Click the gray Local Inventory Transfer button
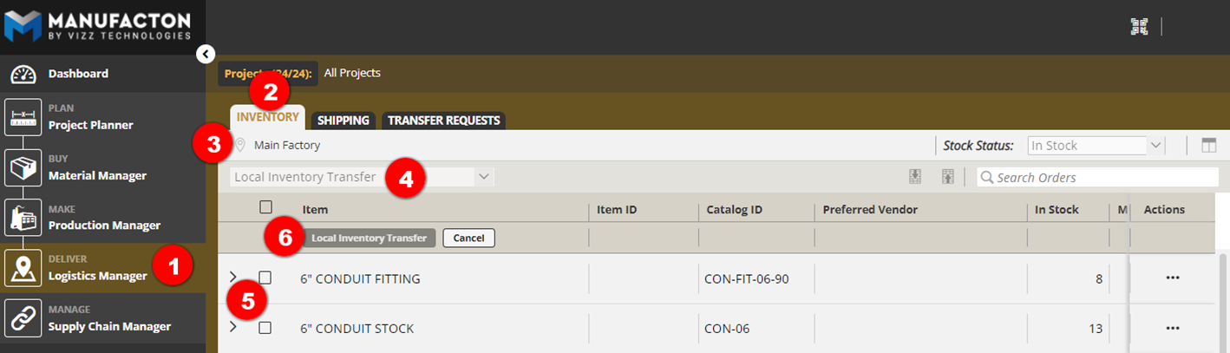 [369, 238]
